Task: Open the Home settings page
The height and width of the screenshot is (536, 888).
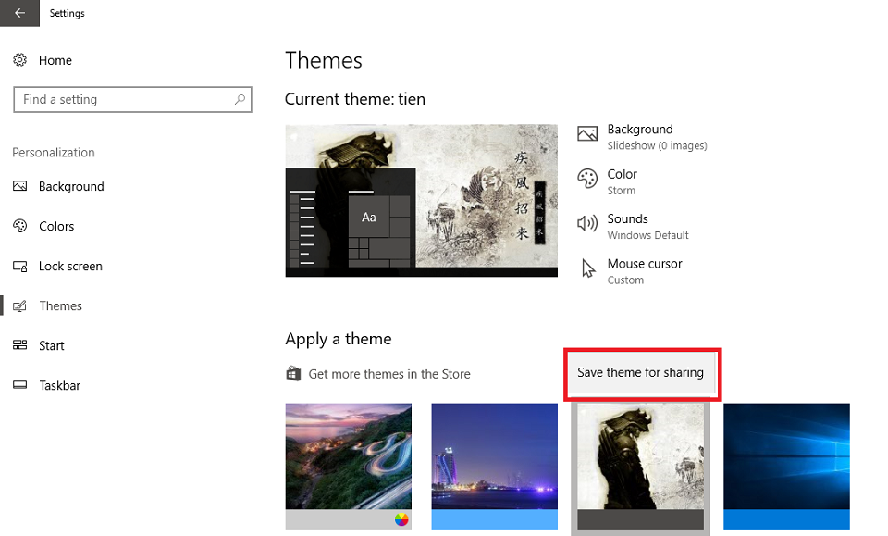Action: (55, 60)
